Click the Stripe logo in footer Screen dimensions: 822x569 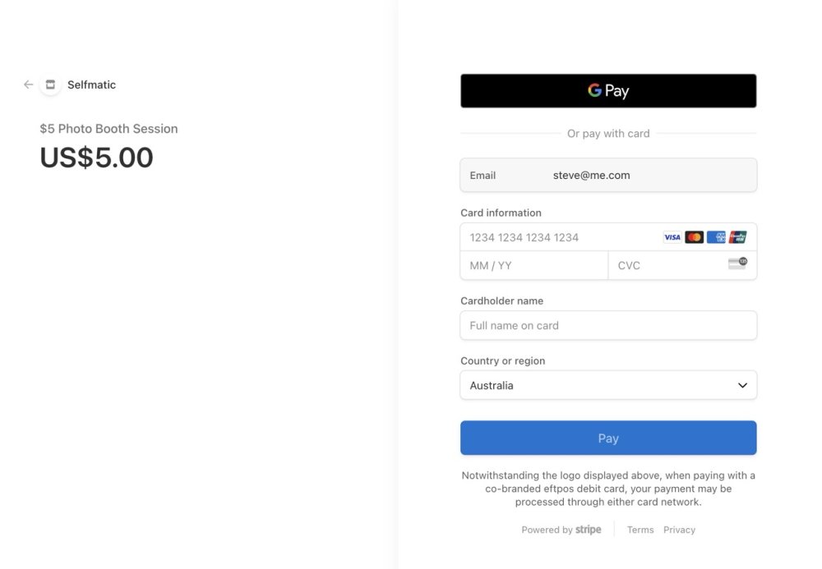(588, 530)
